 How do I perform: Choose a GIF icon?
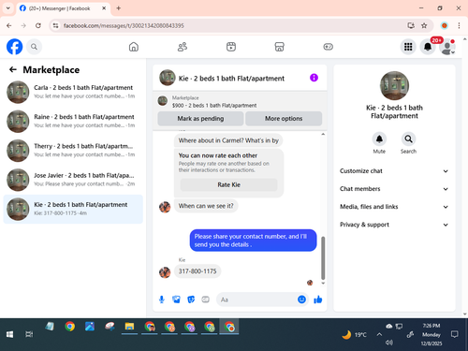pos(205,300)
